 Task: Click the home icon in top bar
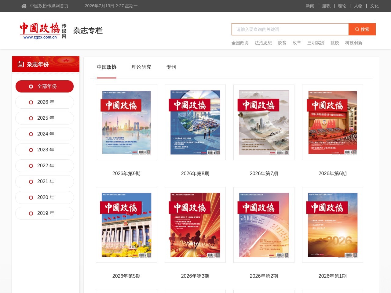[24, 6]
